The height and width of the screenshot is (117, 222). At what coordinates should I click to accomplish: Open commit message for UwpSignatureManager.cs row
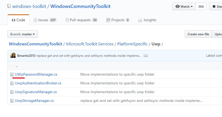117,92
